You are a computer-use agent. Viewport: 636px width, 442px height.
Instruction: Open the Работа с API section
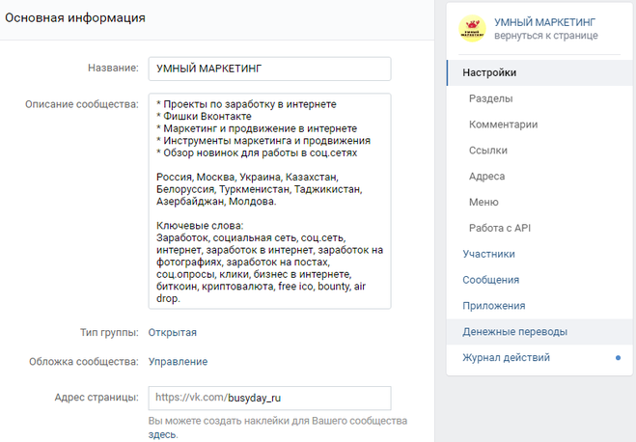coord(500,228)
